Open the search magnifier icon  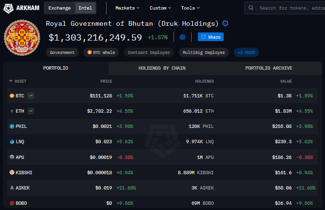[x=251, y=8]
